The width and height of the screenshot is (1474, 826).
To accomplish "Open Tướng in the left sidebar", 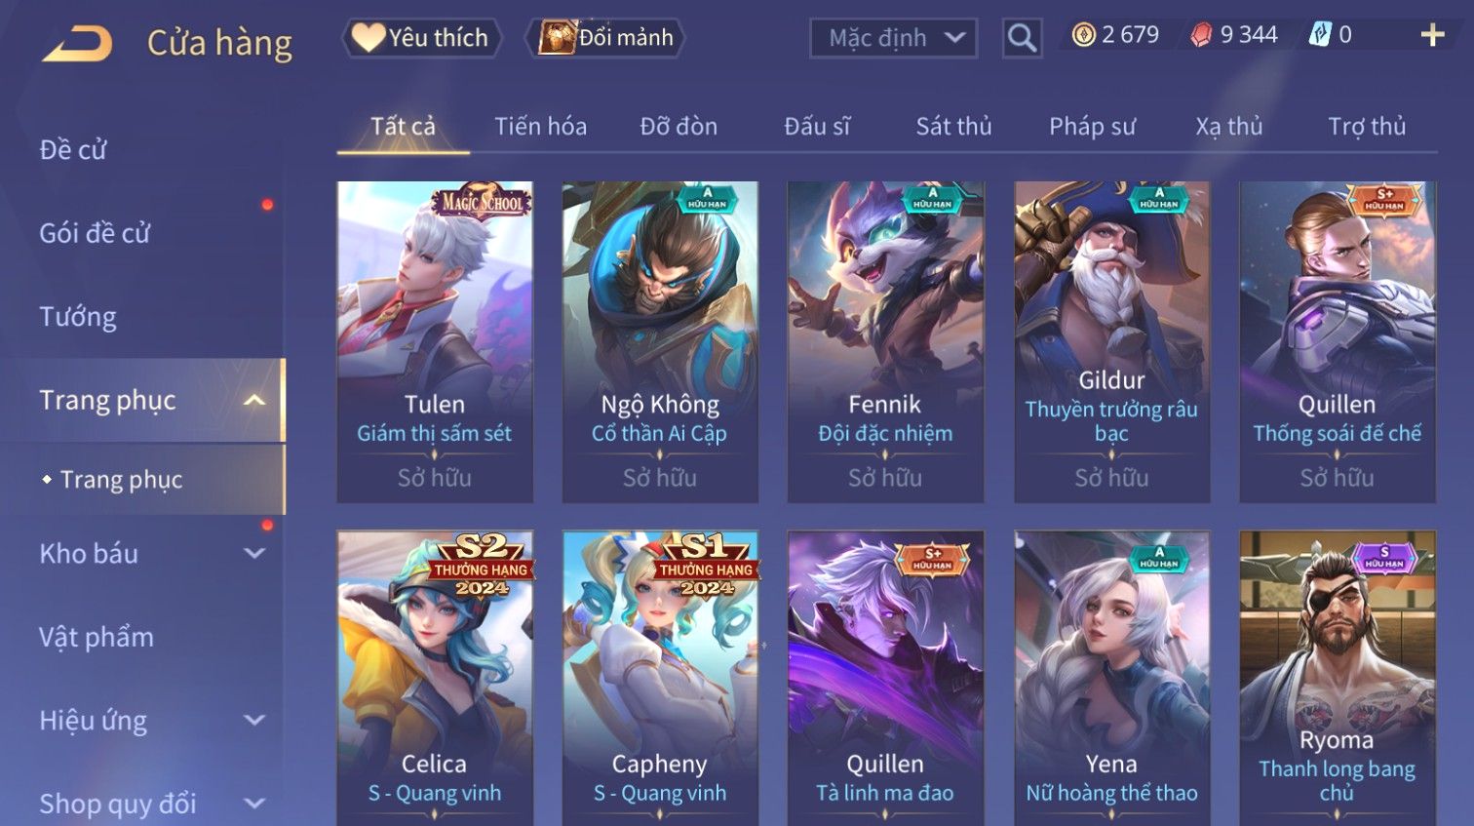I will 78,317.
